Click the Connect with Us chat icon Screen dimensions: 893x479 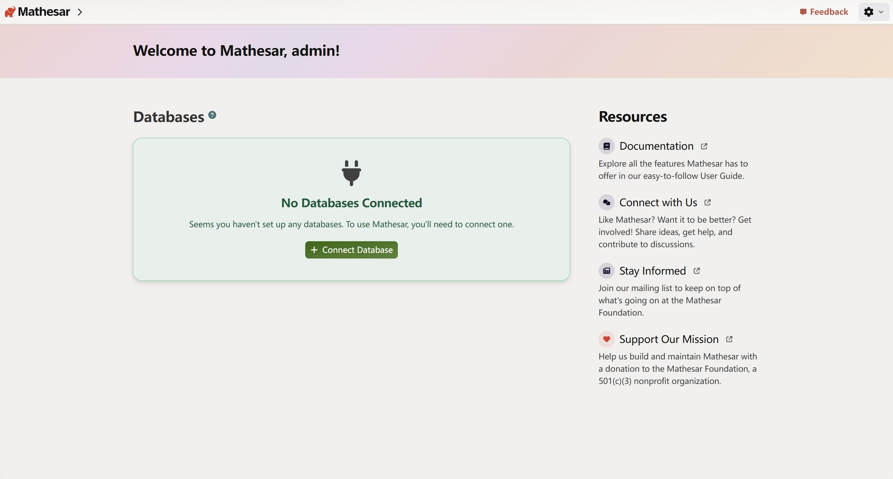606,203
